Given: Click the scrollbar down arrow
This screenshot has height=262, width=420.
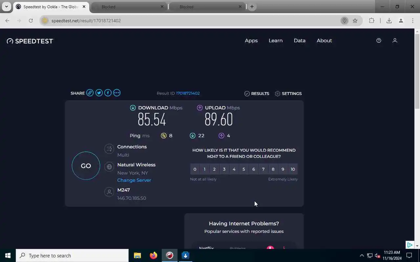Looking at the screenshot, I should (x=417, y=246).
